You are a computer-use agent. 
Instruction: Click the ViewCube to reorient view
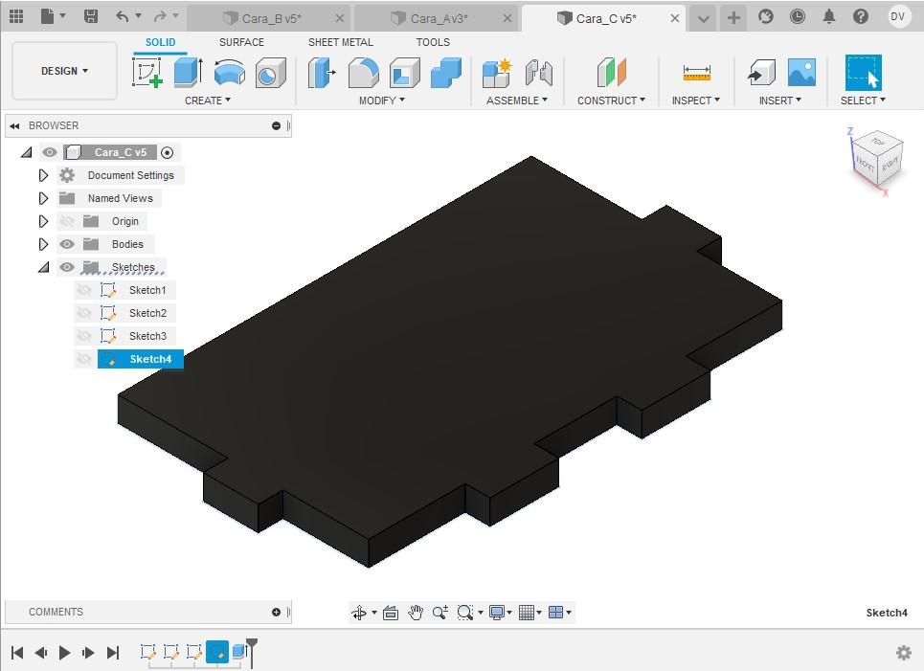(x=877, y=160)
